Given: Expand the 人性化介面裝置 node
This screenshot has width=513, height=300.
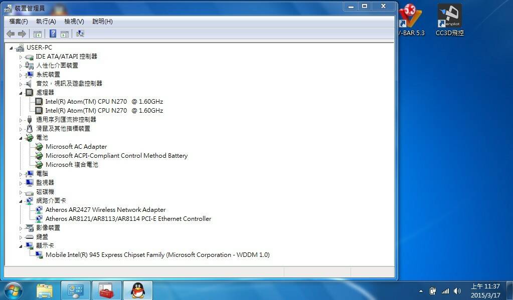Looking at the screenshot, I should coord(21,66).
